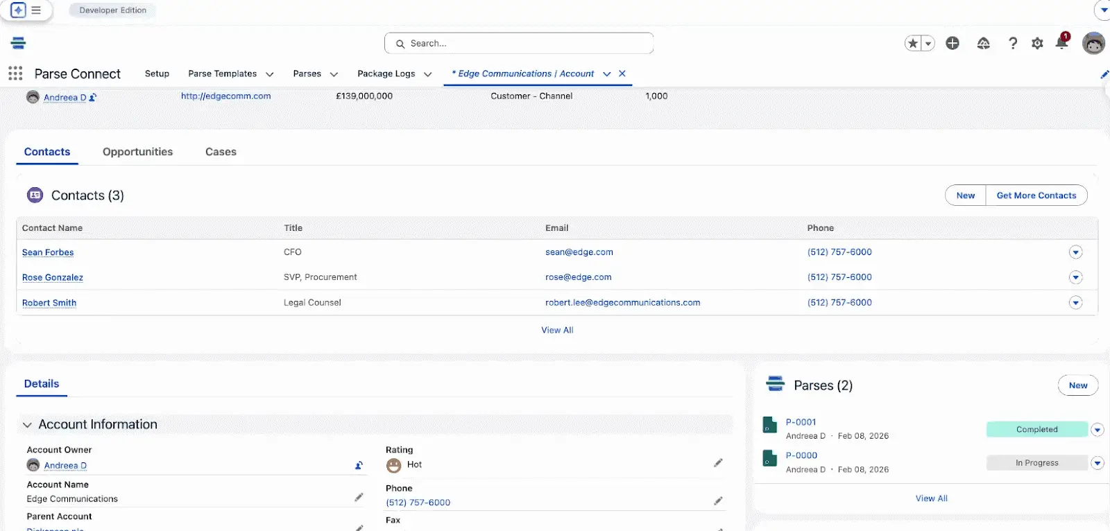Viewport: 1110px width, 531px height.
Task: Click the Get More Contacts button
Action: point(1036,195)
